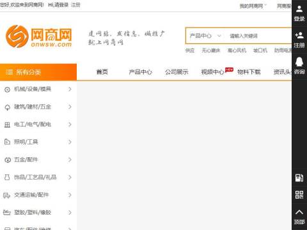Click the 网商网 onwsw.com logo
The height and width of the screenshot is (230, 307).
(39, 36)
